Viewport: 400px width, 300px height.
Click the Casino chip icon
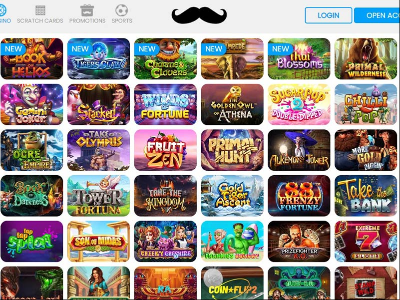point(2,10)
